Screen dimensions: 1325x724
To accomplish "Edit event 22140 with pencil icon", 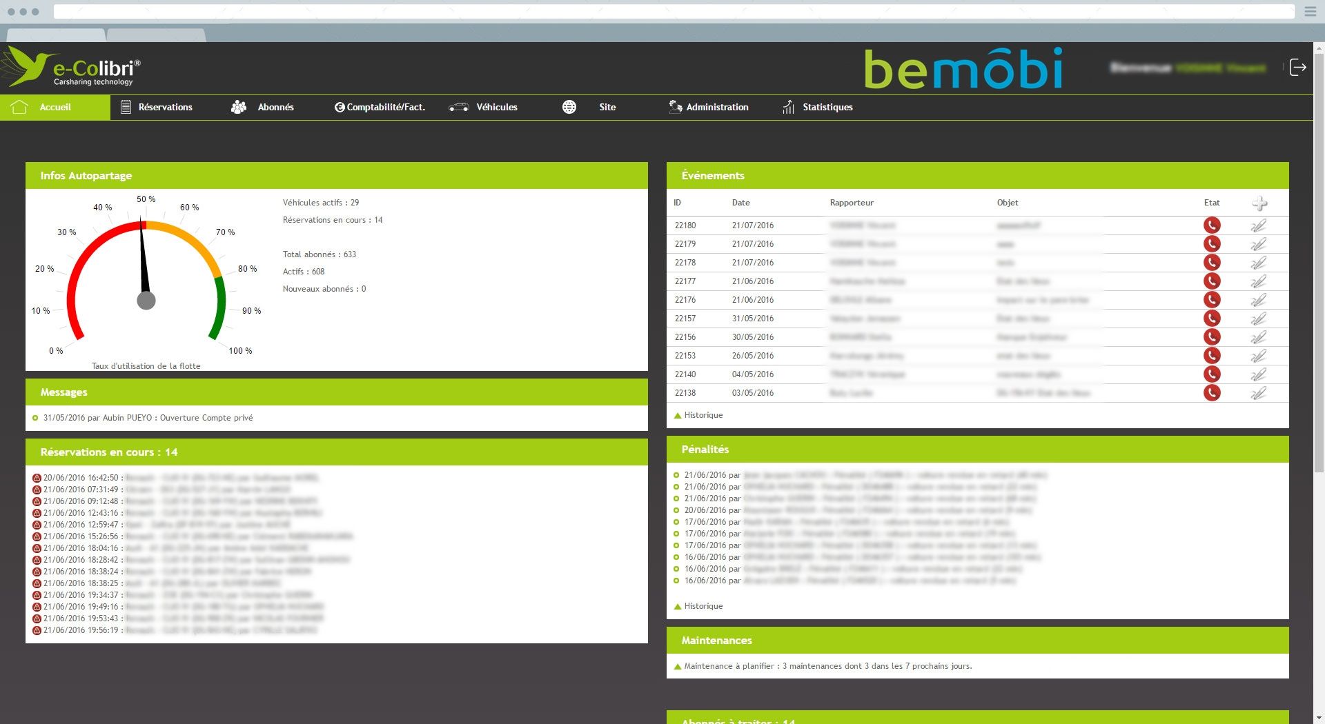I will [1259, 374].
